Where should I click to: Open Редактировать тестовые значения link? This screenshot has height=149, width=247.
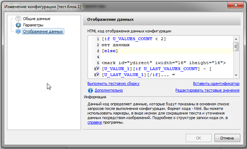(207, 91)
